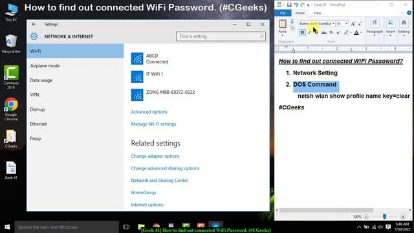
Task: Toggle Superscript formatting
Action: tap(338, 32)
